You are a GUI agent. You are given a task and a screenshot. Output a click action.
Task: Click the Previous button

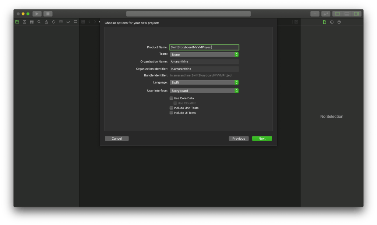[x=239, y=139]
